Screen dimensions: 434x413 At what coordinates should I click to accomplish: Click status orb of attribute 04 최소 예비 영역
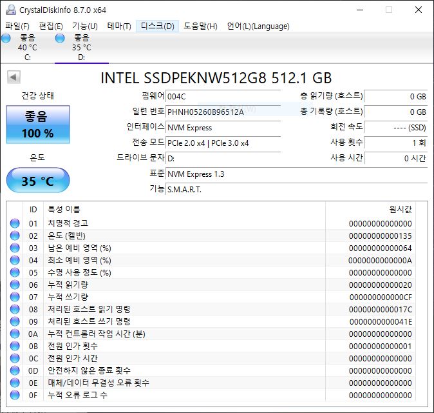tap(15, 260)
